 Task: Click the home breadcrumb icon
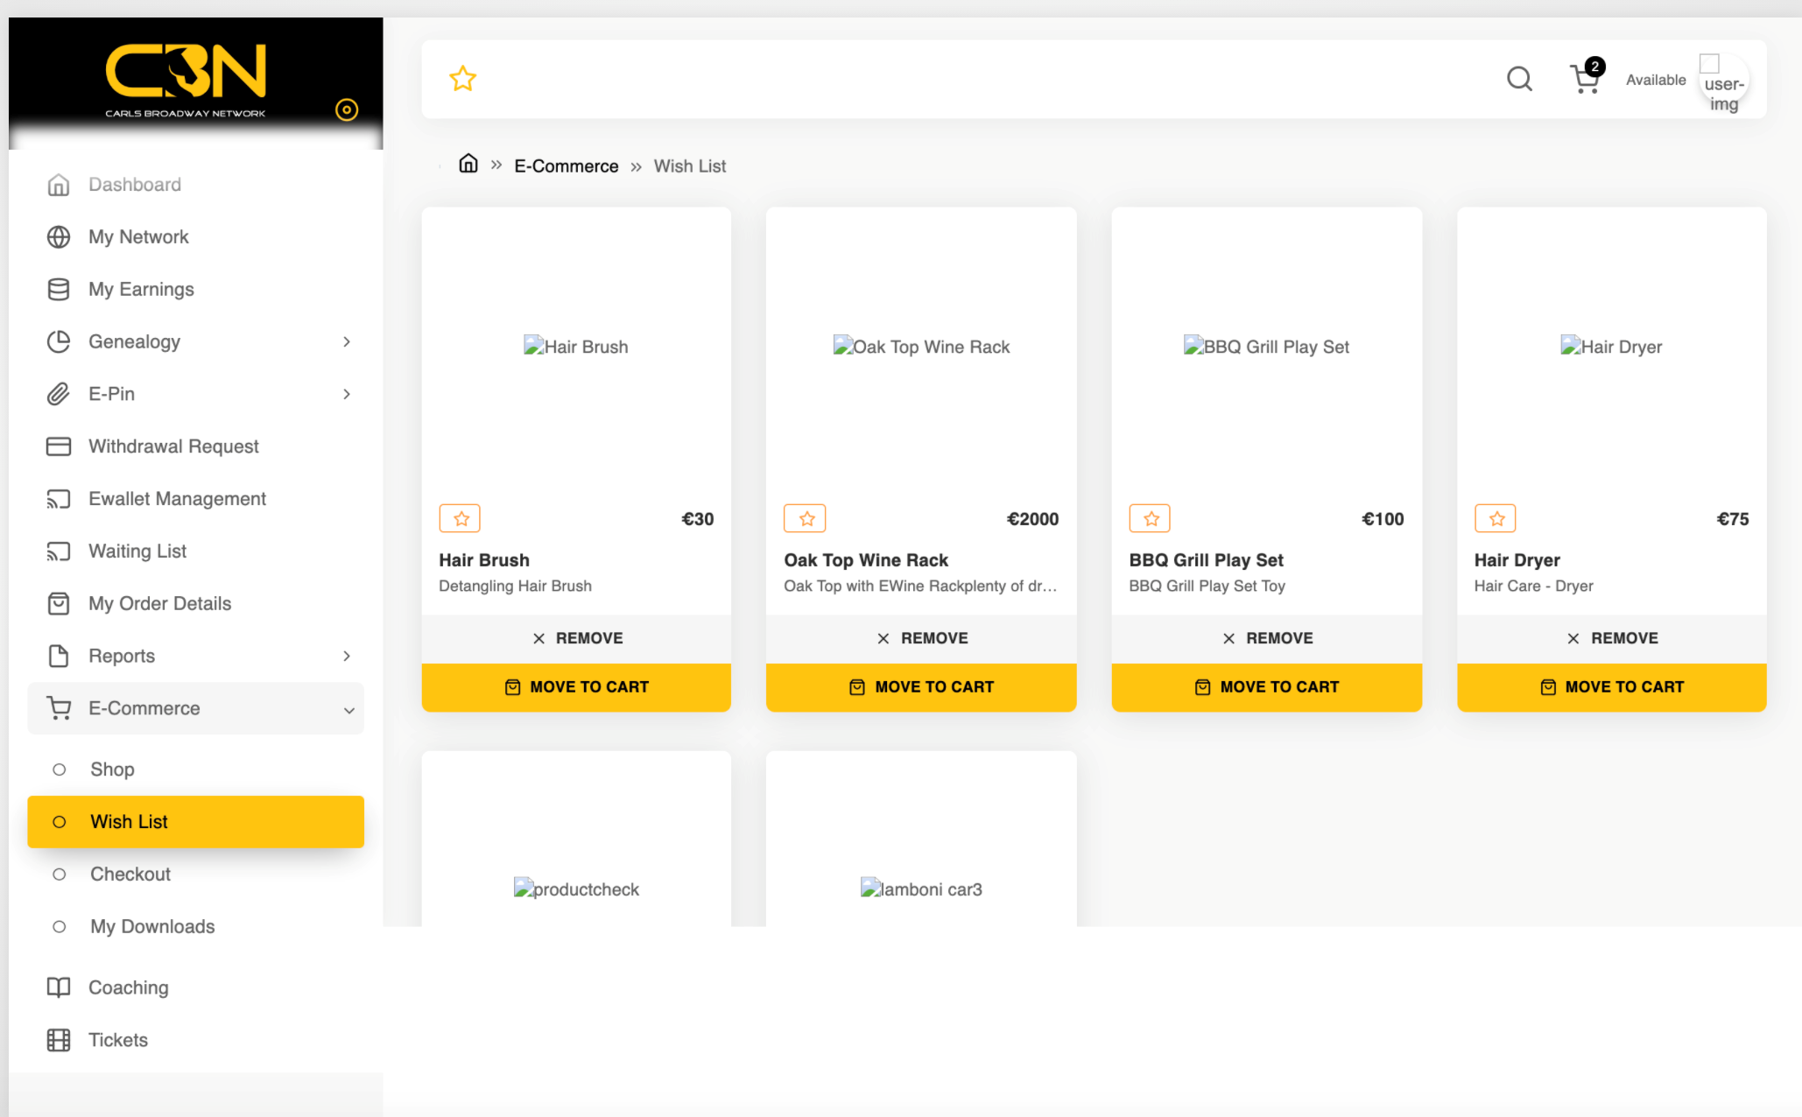pyautogui.click(x=468, y=164)
